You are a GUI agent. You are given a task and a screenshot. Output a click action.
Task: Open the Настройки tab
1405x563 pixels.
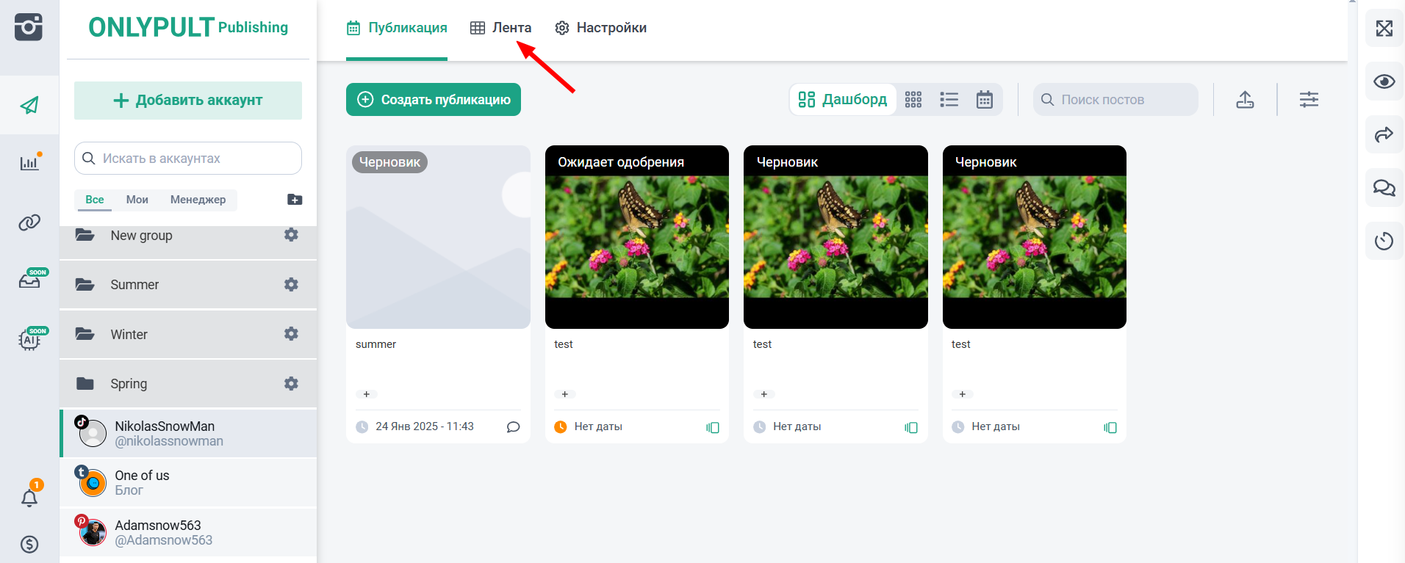click(600, 28)
